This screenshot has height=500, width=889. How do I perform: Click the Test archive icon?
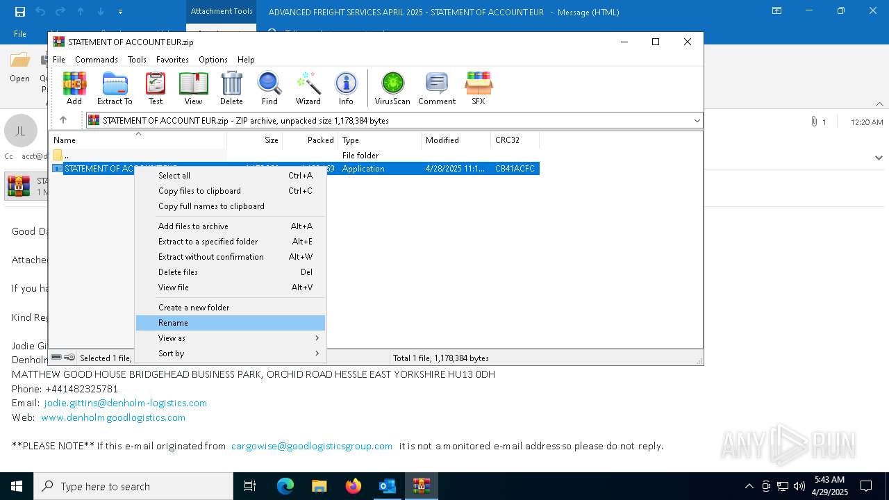tap(156, 88)
